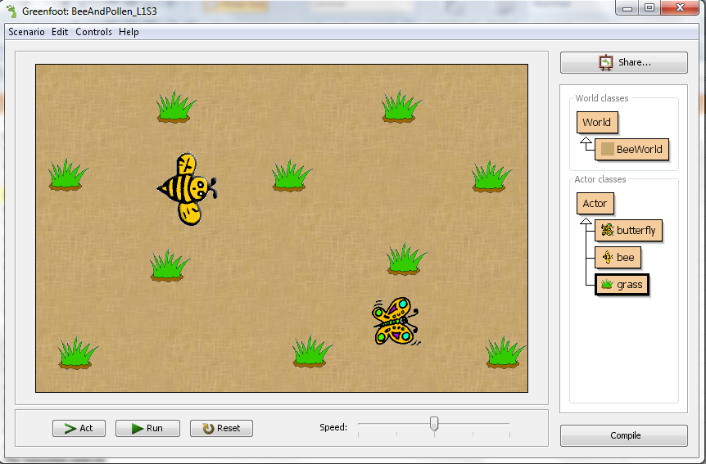This screenshot has width=706, height=464.
Task: Click the butterfly actor in the world
Action: point(396,321)
